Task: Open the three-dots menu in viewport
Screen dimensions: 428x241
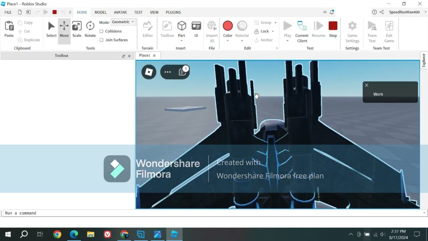Action: [168, 72]
